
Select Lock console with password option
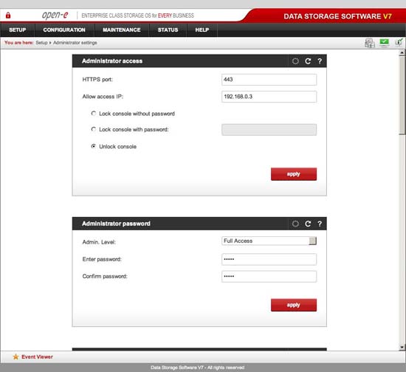(94, 129)
